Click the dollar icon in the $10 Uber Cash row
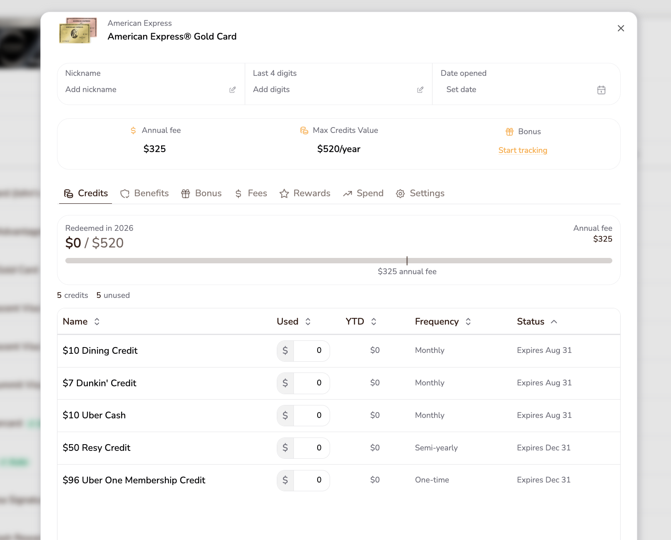The image size is (671, 540). click(285, 416)
